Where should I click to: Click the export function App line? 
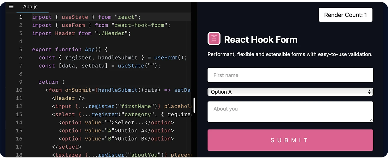point(70,50)
